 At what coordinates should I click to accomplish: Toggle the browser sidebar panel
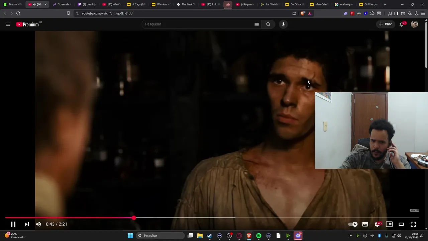[x=396, y=13]
